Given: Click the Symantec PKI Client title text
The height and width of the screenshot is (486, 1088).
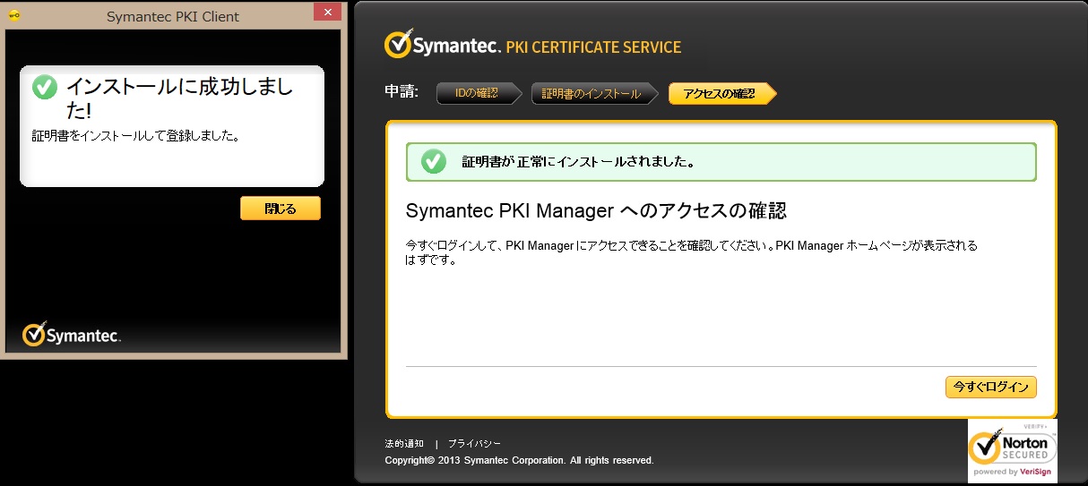Looking at the screenshot, I should [x=173, y=16].
